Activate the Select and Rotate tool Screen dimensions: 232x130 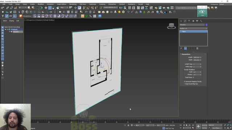click(50, 8)
